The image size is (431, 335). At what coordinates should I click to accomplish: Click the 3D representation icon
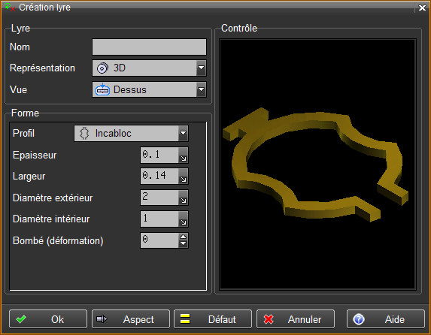[102, 68]
